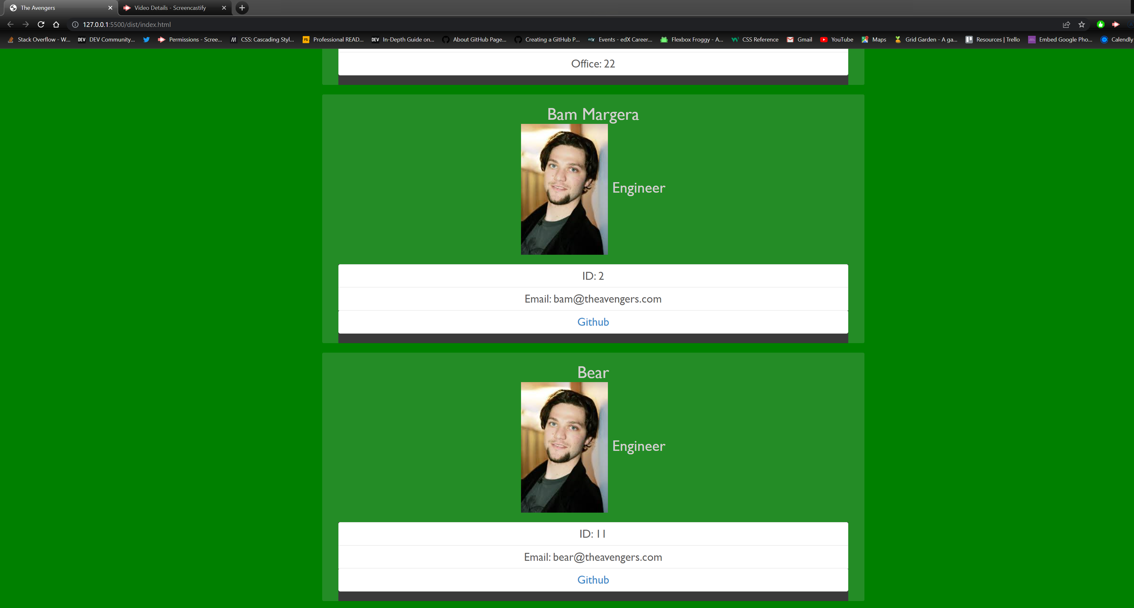Open the share icon next to address bar
The image size is (1134, 608).
(1066, 24)
